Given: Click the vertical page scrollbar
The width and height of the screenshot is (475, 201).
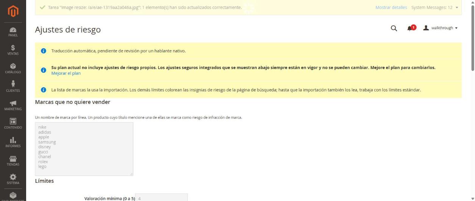Looking at the screenshot, I should click(x=472, y=38).
